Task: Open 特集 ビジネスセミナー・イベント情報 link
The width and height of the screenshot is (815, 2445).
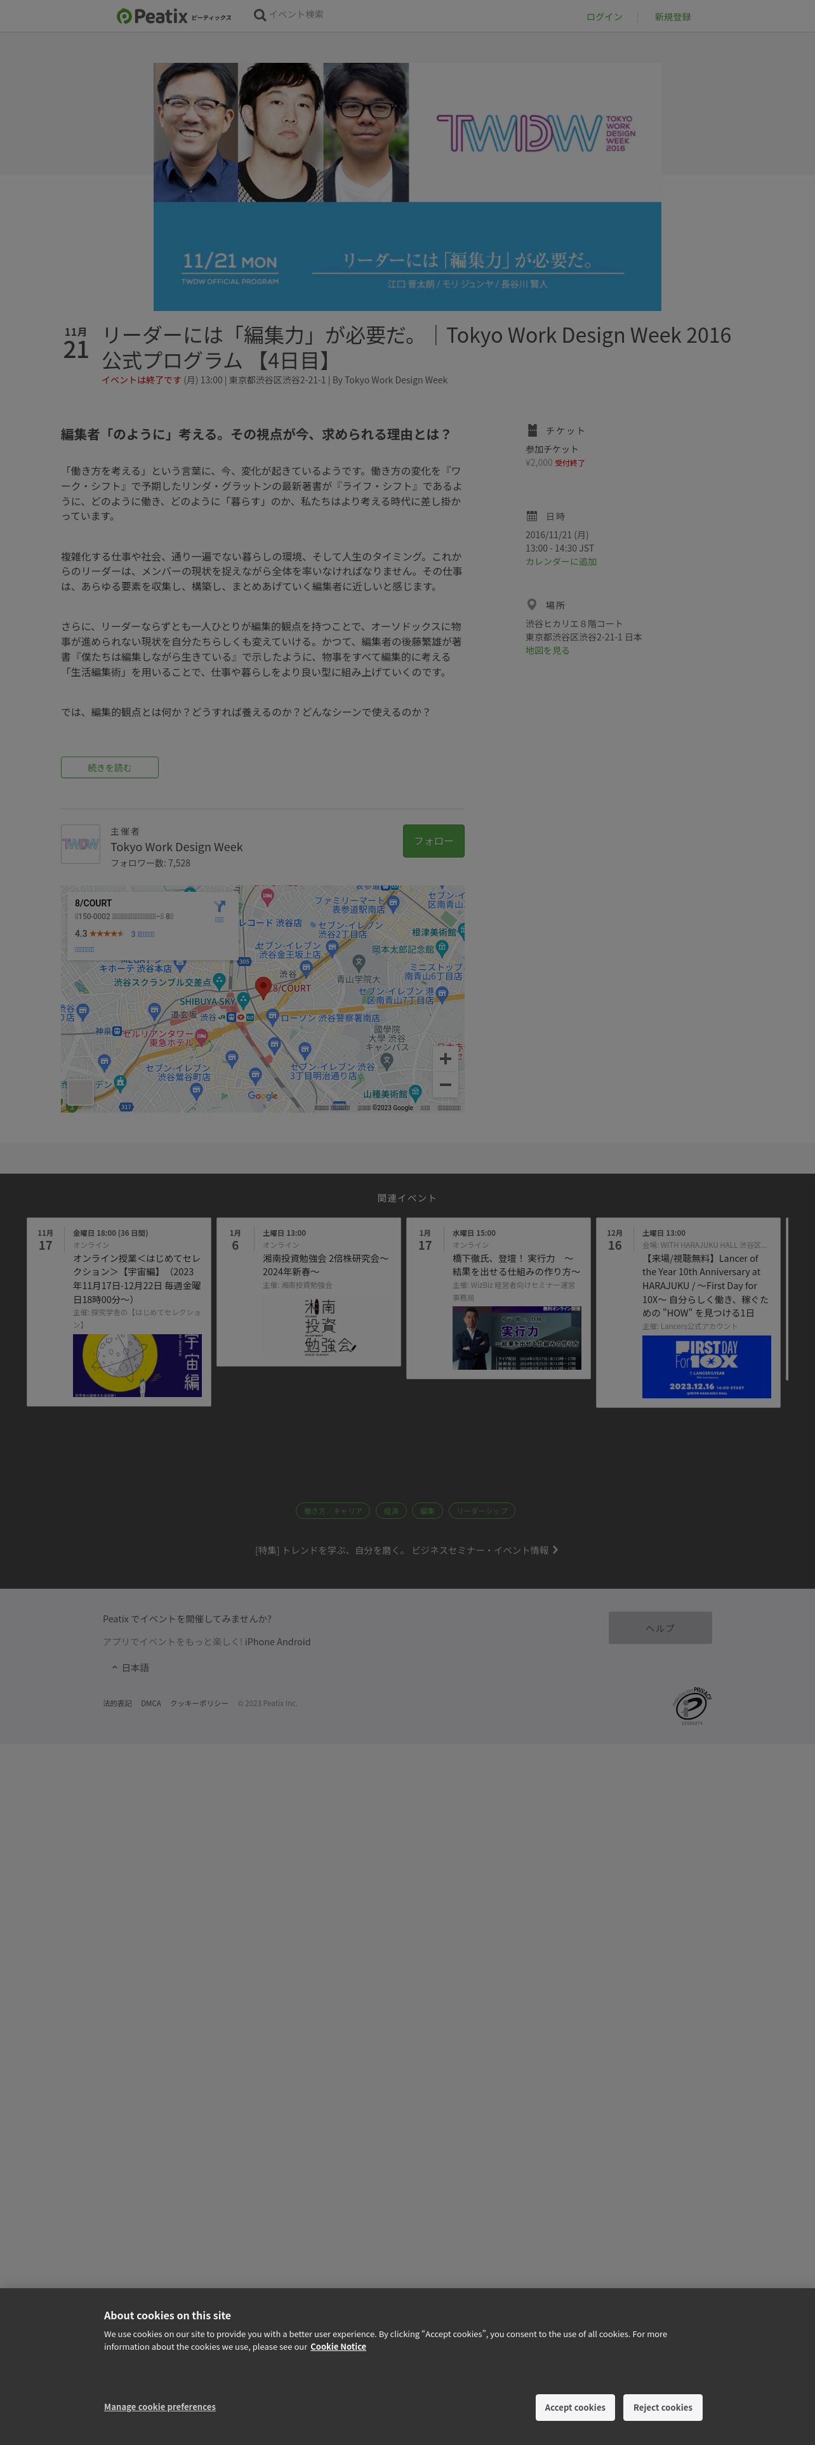Action: [407, 1550]
